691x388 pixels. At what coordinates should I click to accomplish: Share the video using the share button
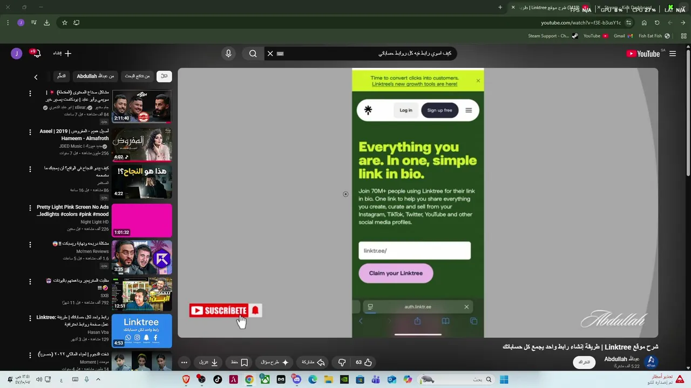click(313, 362)
